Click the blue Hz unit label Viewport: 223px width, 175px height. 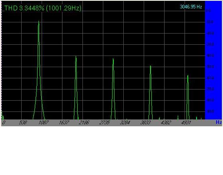(x=219, y=122)
